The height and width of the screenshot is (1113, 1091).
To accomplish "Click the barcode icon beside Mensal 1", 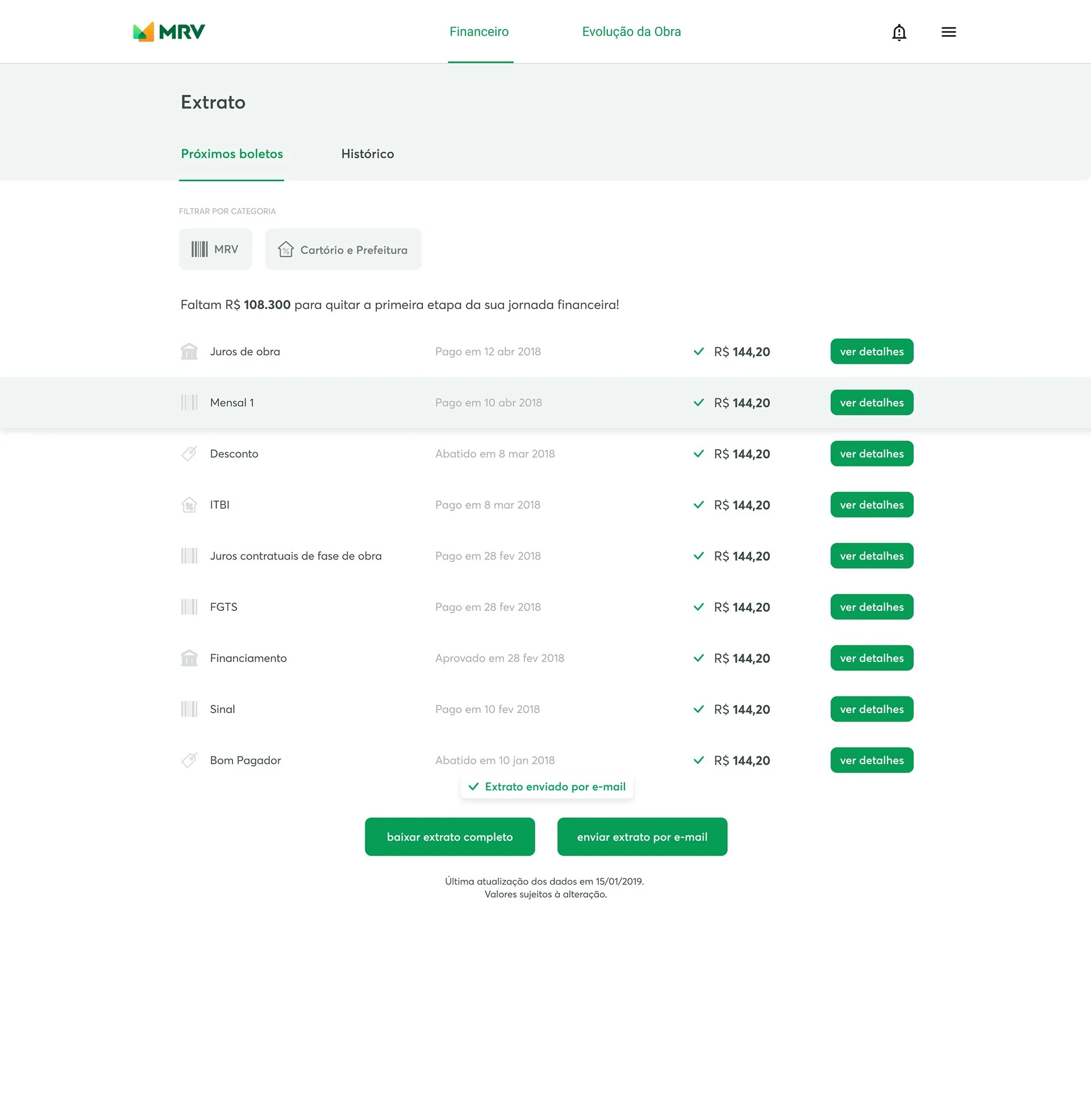I will pyautogui.click(x=189, y=402).
